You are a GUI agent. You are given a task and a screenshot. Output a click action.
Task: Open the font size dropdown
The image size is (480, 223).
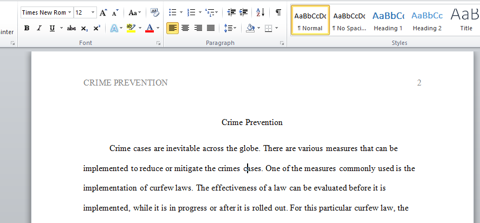coord(93,12)
